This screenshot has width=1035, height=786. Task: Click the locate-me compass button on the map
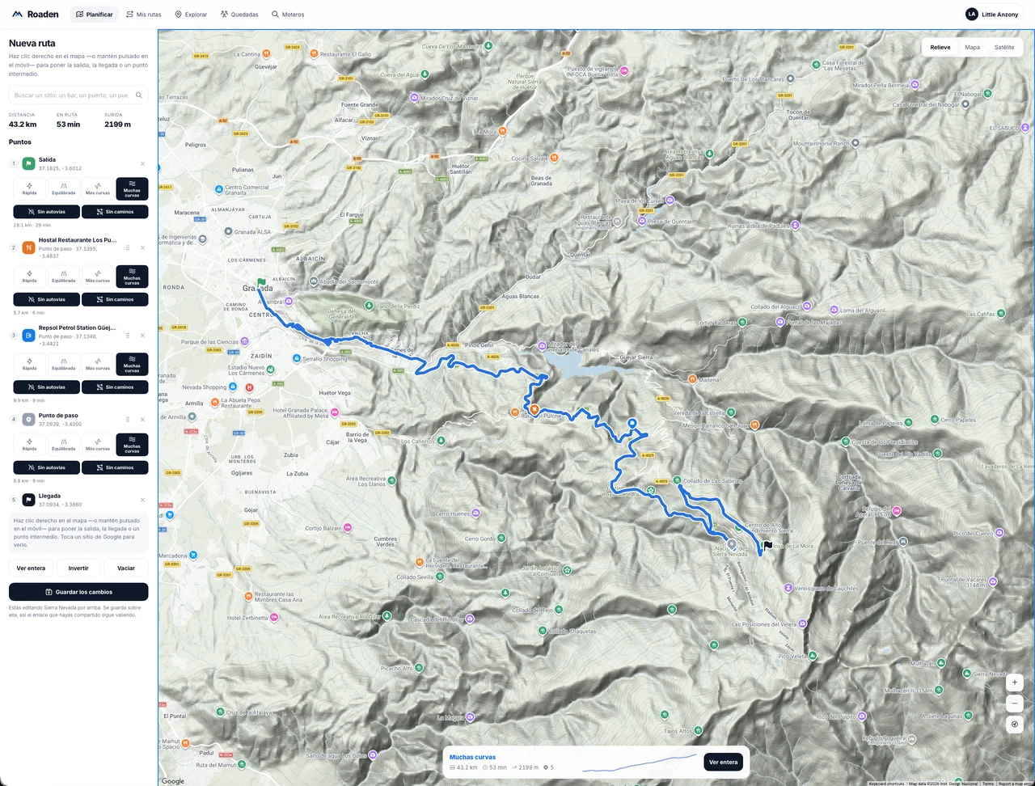coord(1015,725)
